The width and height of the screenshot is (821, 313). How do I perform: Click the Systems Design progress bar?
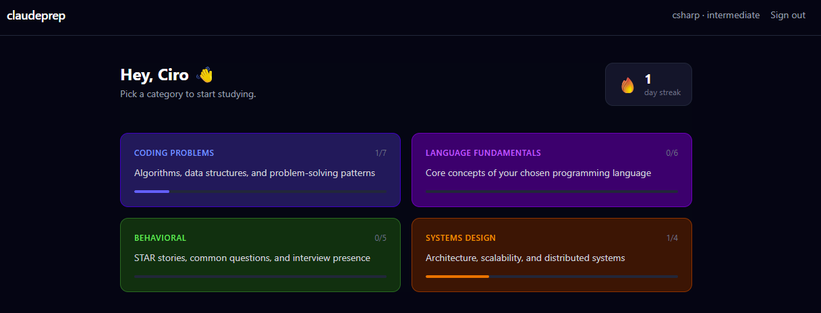551,277
